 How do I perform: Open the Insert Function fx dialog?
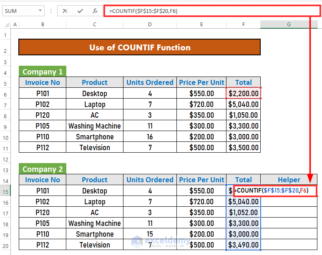pos(95,11)
